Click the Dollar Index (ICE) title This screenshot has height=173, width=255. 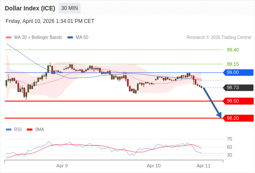point(30,8)
